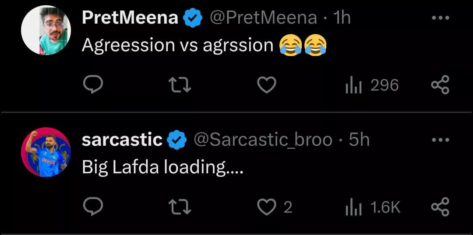Share PretMeena's tweet
Screen dimensions: 473x235
440,85
